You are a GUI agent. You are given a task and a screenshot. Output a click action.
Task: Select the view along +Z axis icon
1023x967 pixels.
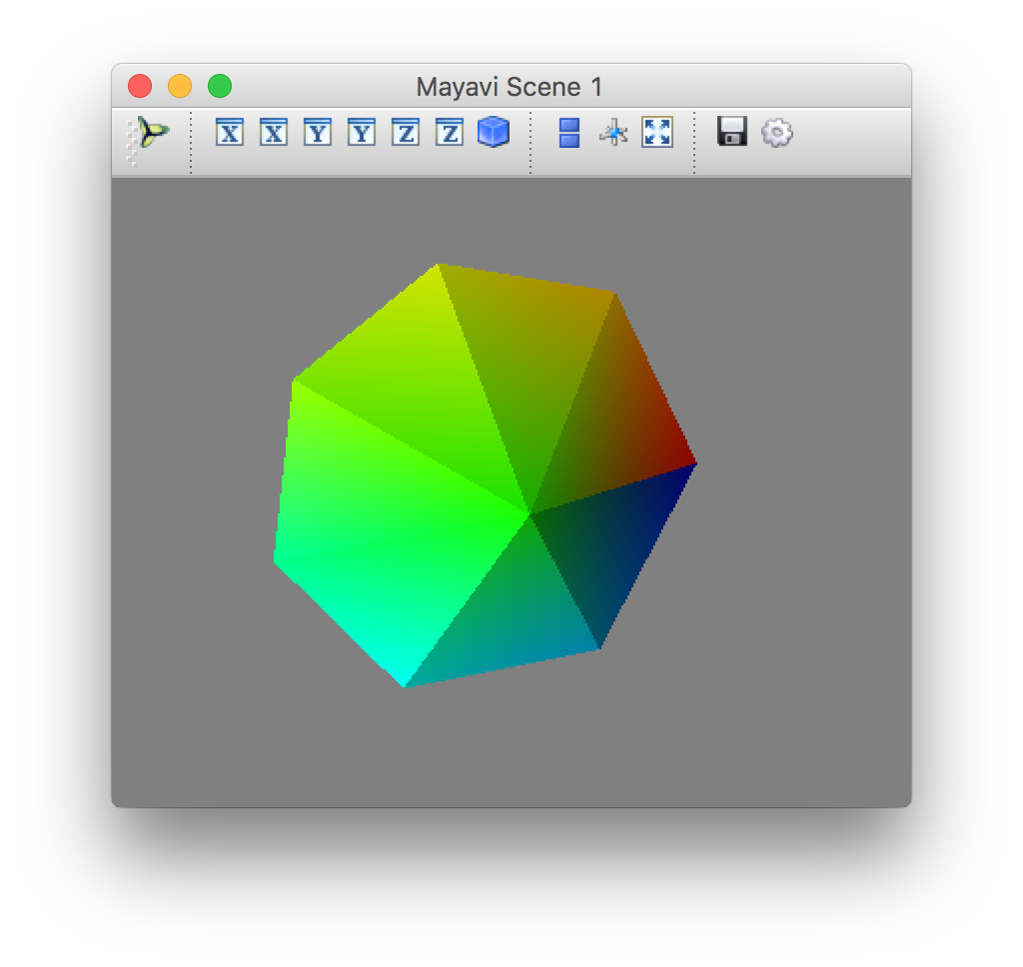pos(404,131)
